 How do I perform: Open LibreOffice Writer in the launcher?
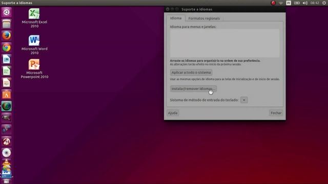(x=7, y=59)
